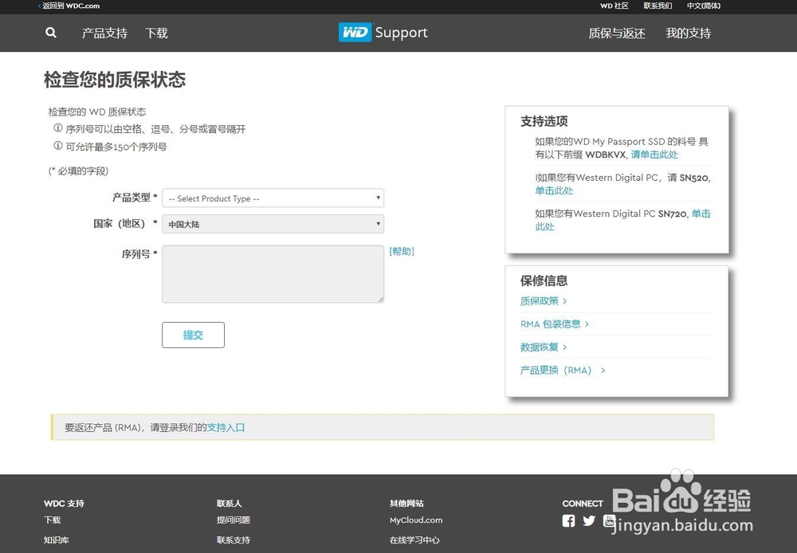Open the 数据恢复 link
Screen dimensions: 797x553
(544, 347)
